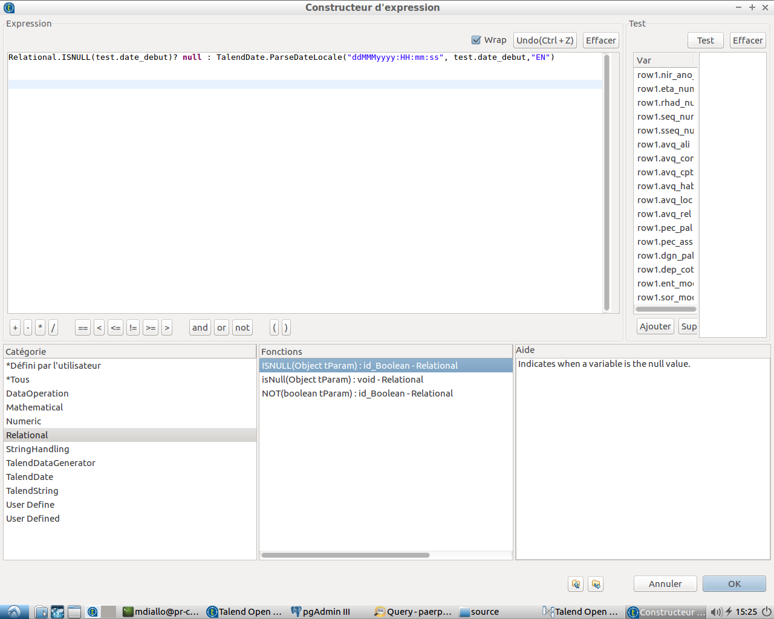Switch to pgAdmin III in the taskbar
774x619 pixels.
pos(321,612)
